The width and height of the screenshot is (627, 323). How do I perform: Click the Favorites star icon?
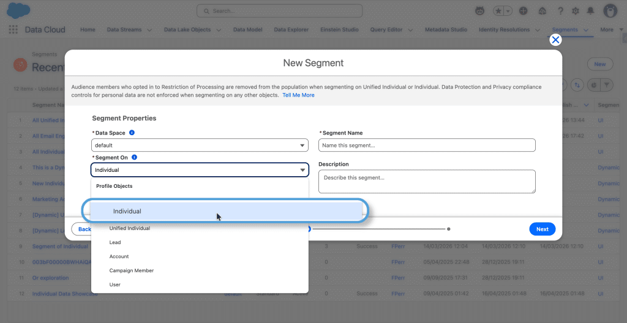tap(500, 11)
